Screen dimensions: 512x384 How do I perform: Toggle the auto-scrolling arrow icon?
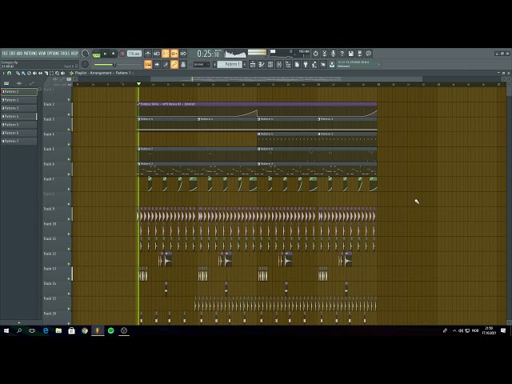coord(157,64)
